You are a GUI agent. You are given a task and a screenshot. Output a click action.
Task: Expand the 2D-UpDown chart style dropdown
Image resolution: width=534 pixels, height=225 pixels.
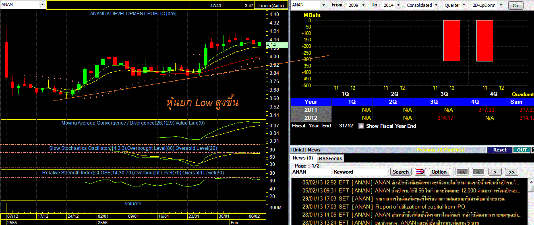point(500,5)
